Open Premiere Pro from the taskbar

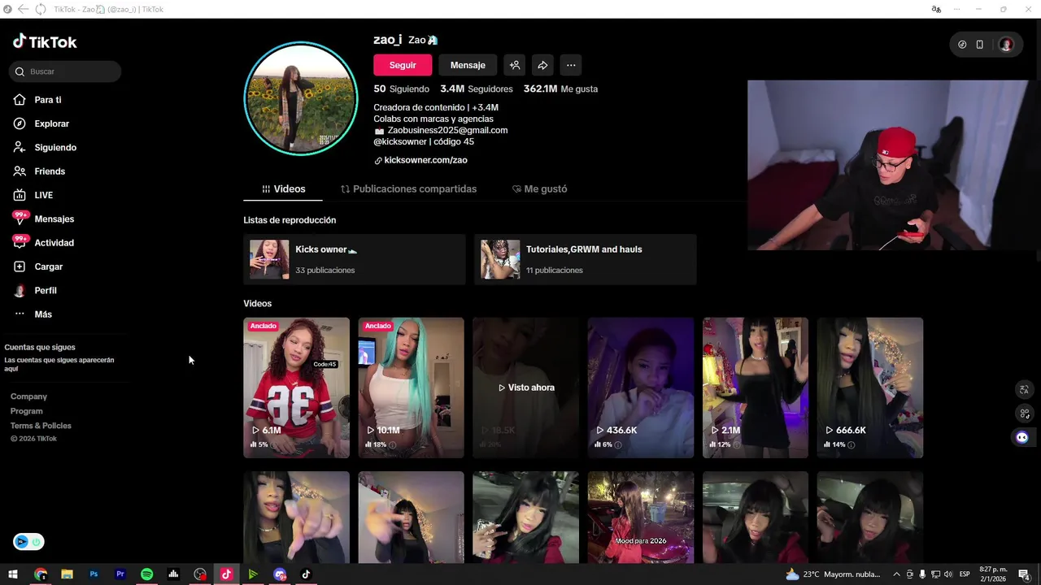tap(120, 574)
